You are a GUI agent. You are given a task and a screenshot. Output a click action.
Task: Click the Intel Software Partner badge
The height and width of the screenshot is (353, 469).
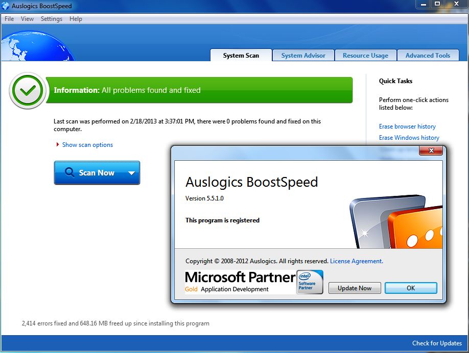coord(310,282)
